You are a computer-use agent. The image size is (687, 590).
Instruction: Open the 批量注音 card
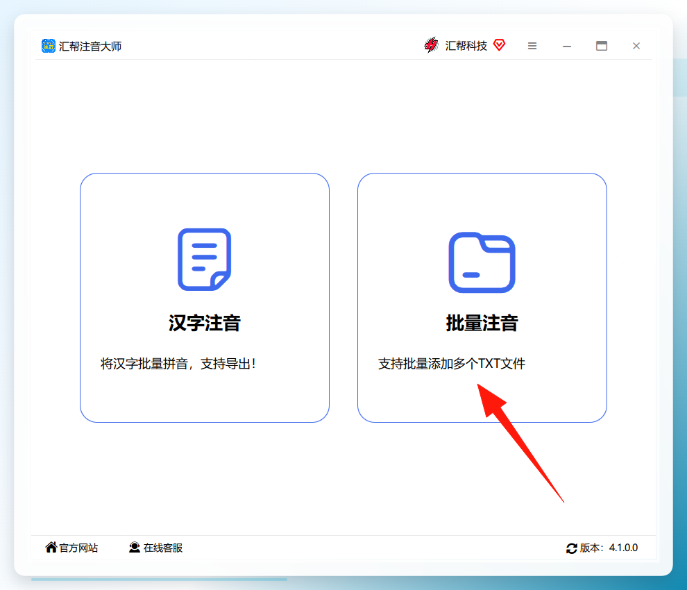coord(482,298)
